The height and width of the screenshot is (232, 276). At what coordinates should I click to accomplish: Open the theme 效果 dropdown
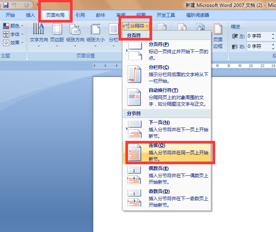pyautogui.click(x=13, y=43)
